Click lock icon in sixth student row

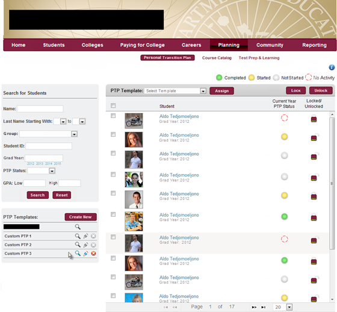pos(314,217)
